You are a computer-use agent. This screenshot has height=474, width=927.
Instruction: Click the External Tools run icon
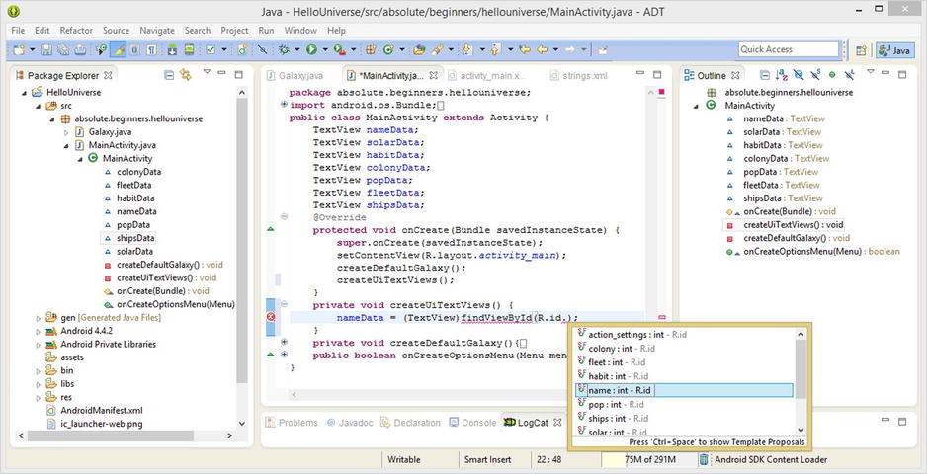click(339, 50)
